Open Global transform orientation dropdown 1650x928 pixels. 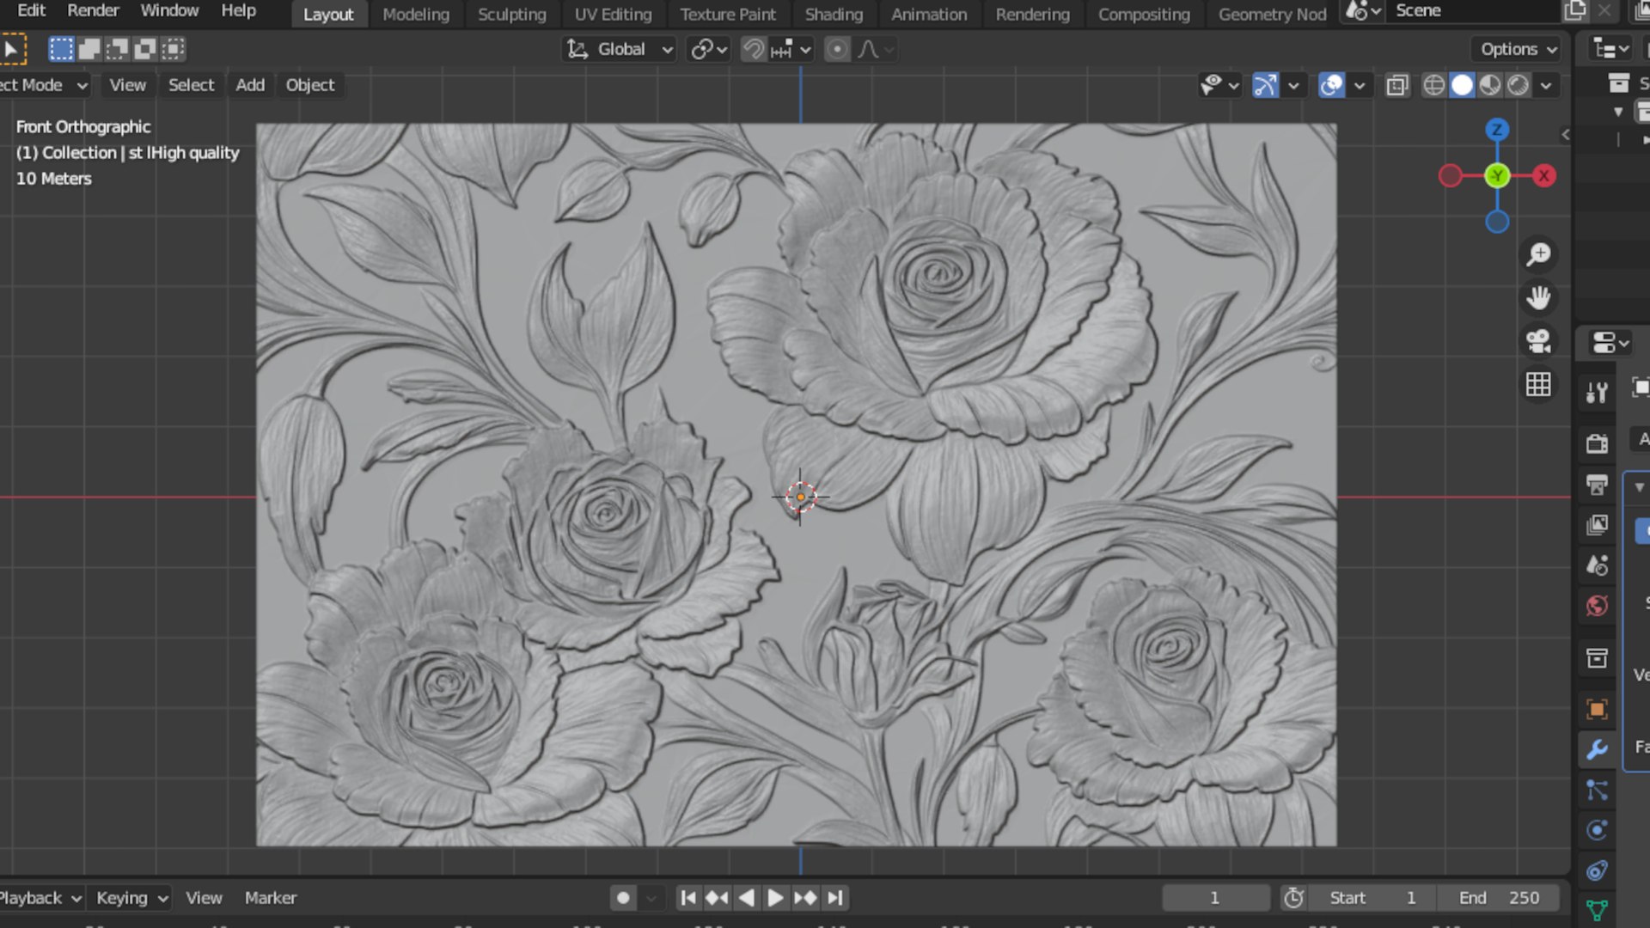(619, 49)
